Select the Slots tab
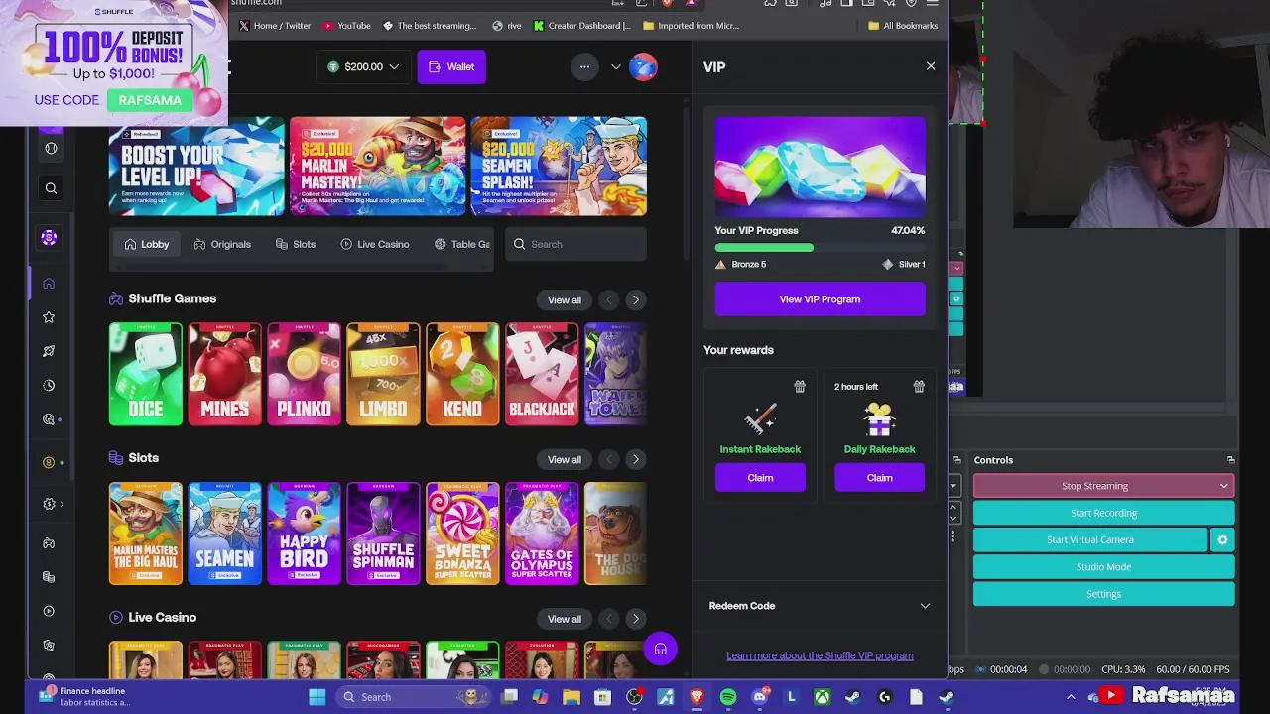Screen dimensions: 1270x714 296,244
